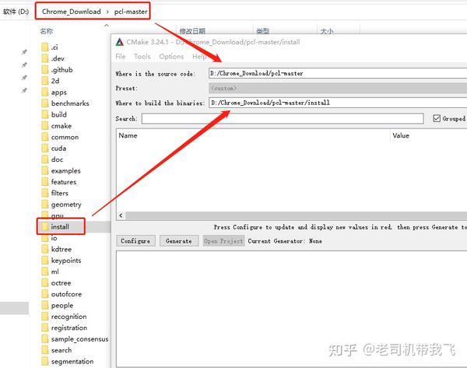
Task: Select the registration folder row
Action: pyautogui.click(x=69, y=328)
